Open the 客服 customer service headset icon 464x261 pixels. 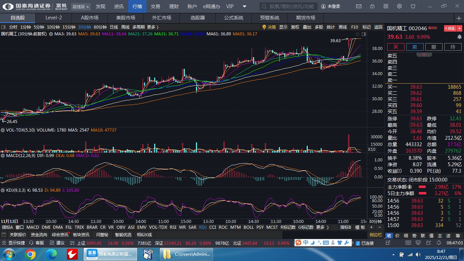pos(32,243)
